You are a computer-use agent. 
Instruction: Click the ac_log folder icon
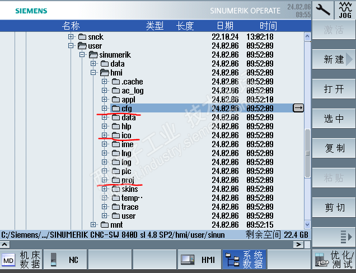116,91
